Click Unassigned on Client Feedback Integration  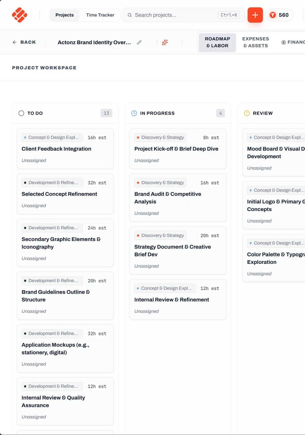[34, 160]
